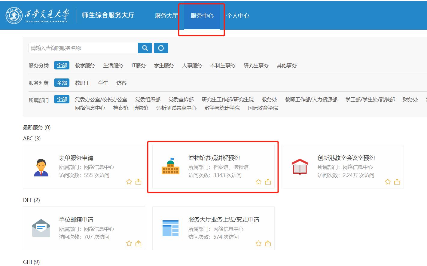Filter service category by 教学服务

[85, 66]
